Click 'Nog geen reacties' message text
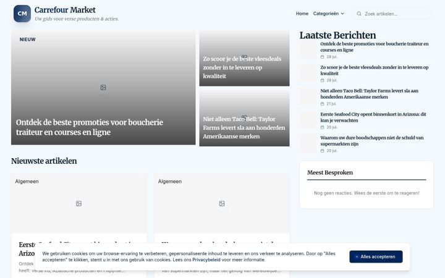Screen dimensions: 445x278 click(367, 193)
